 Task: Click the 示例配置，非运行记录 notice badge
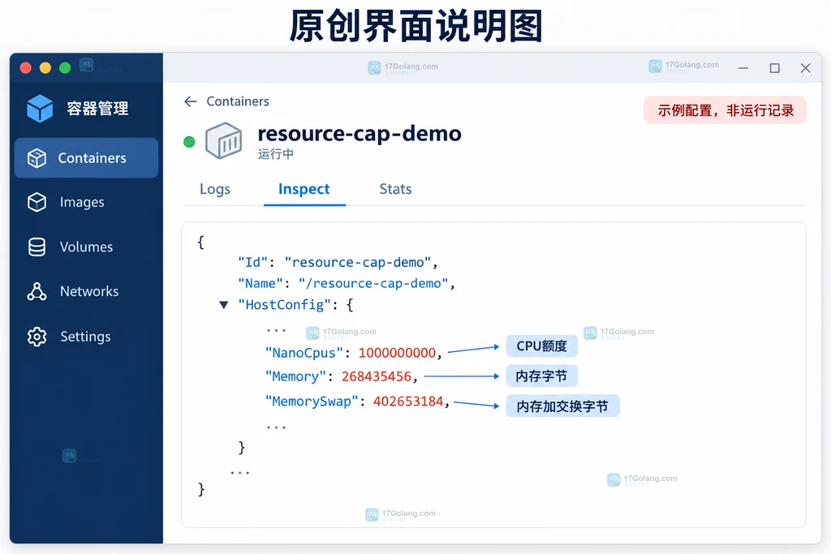coord(725,110)
